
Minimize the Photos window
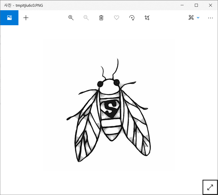182,5
